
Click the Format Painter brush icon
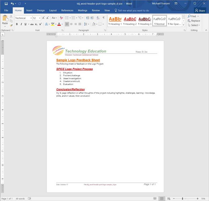click(11, 25)
